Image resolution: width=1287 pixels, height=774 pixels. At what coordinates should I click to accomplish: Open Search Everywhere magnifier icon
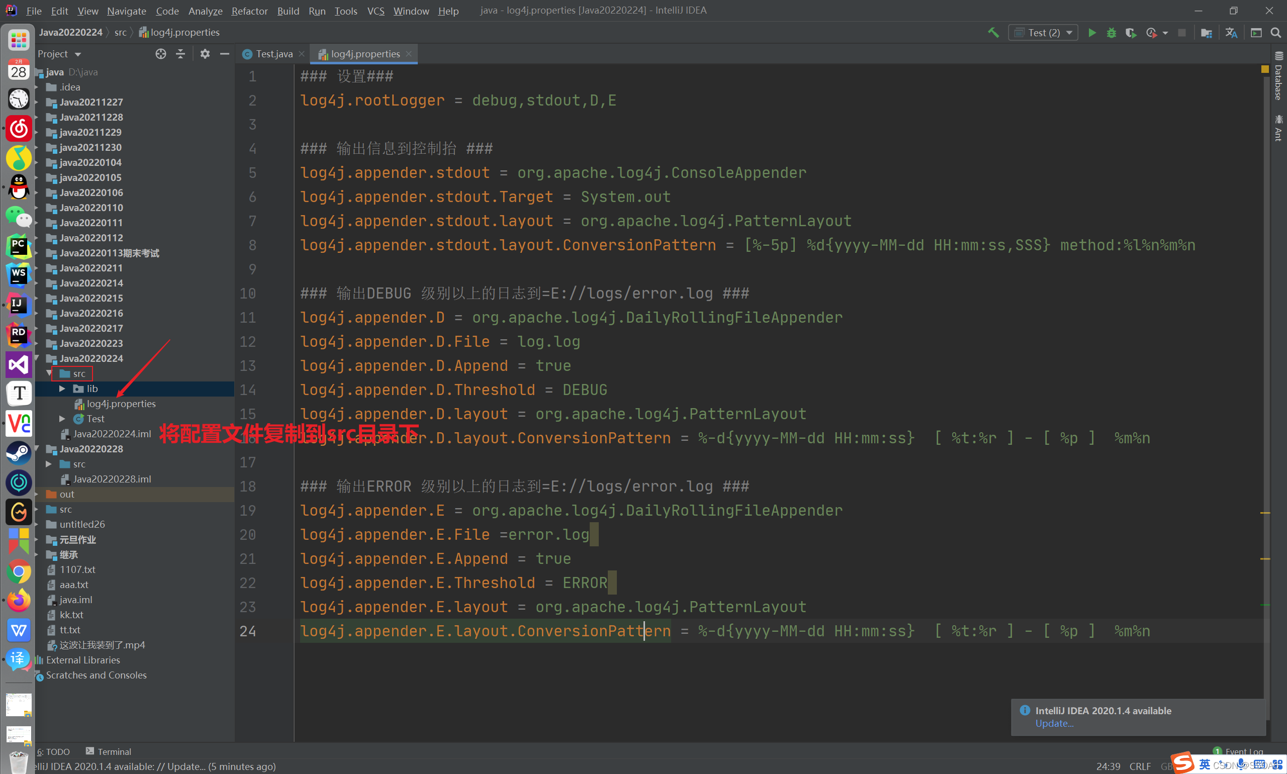tap(1275, 32)
